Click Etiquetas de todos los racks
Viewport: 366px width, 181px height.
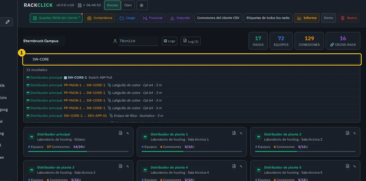pos(268,18)
